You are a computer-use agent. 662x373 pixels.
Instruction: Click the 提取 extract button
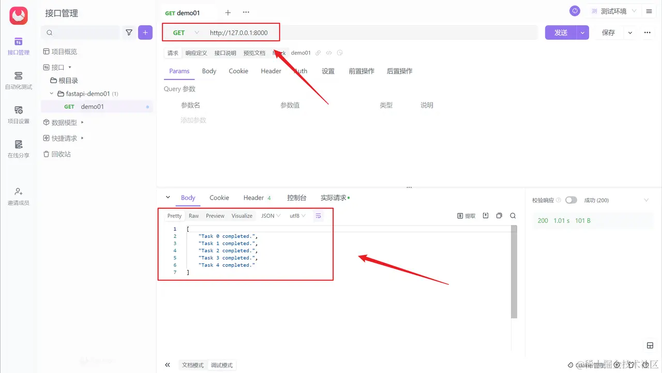(x=467, y=216)
